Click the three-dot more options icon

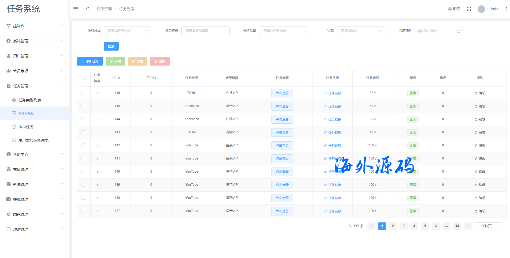(506, 9)
